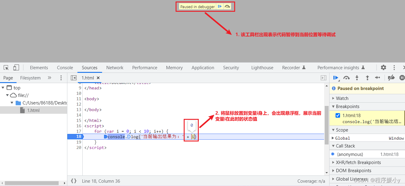
Task: Step over from the paused overlay
Action: point(227,7)
